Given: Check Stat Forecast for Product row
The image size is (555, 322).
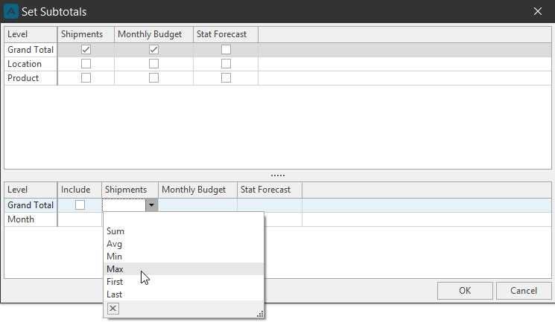Looking at the screenshot, I should tap(226, 78).
